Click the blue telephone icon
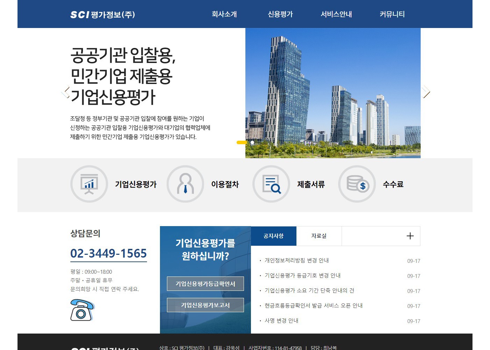Screen dimensions: 490x350 pyautogui.click(x=82, y=310)
